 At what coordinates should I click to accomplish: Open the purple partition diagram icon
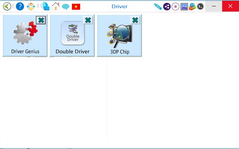coord(167,6)
